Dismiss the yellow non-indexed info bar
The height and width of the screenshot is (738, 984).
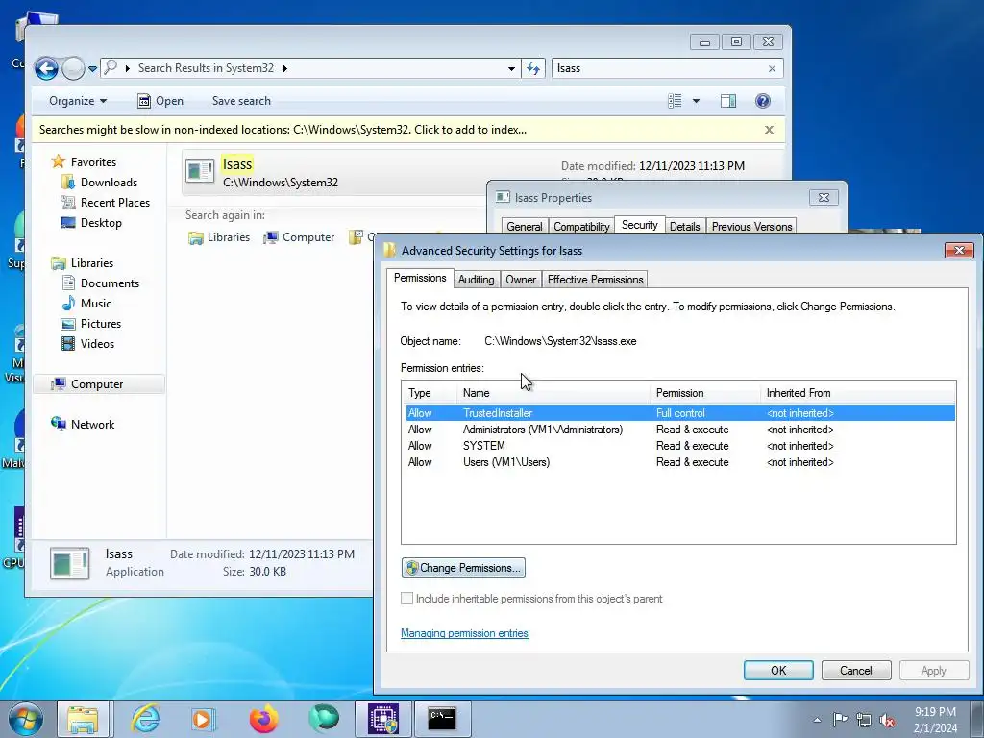click(769, 130)
